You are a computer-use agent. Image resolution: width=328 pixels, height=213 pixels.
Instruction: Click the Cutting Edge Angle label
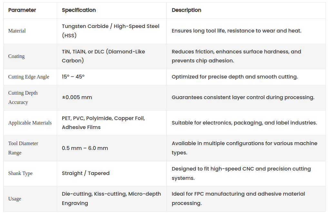point(29,77)
